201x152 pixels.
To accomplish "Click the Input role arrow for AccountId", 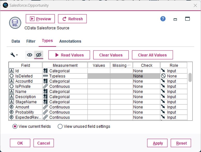I will [x=163, y=81].
